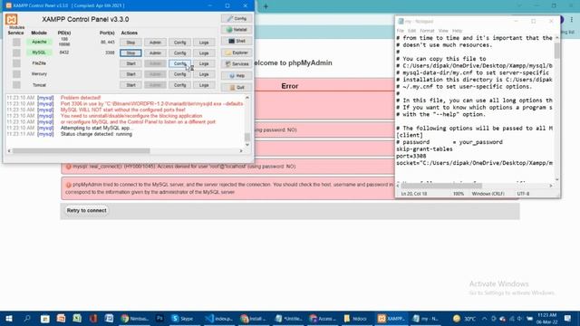Viewport: 580px width, 326px height.
Task: Open the Nimbus Chrome taskbar item
Action: pyautogui.click(x=135, y=318)
